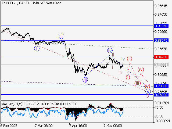Select the gray 0.83001 current price tag

[161, 65]
